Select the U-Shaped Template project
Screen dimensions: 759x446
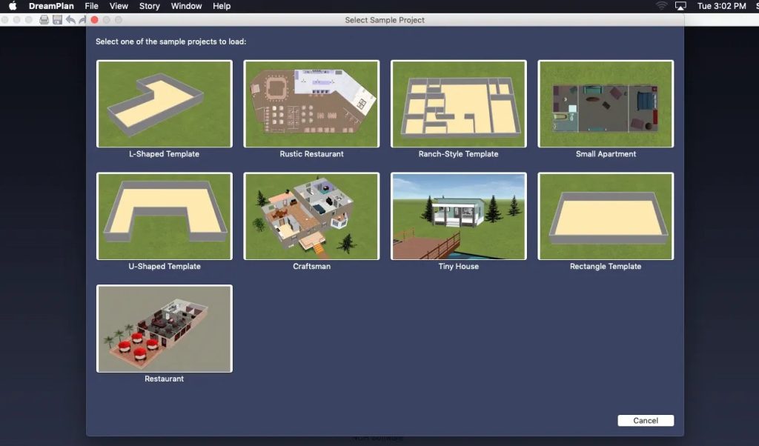tap(164, 216)
